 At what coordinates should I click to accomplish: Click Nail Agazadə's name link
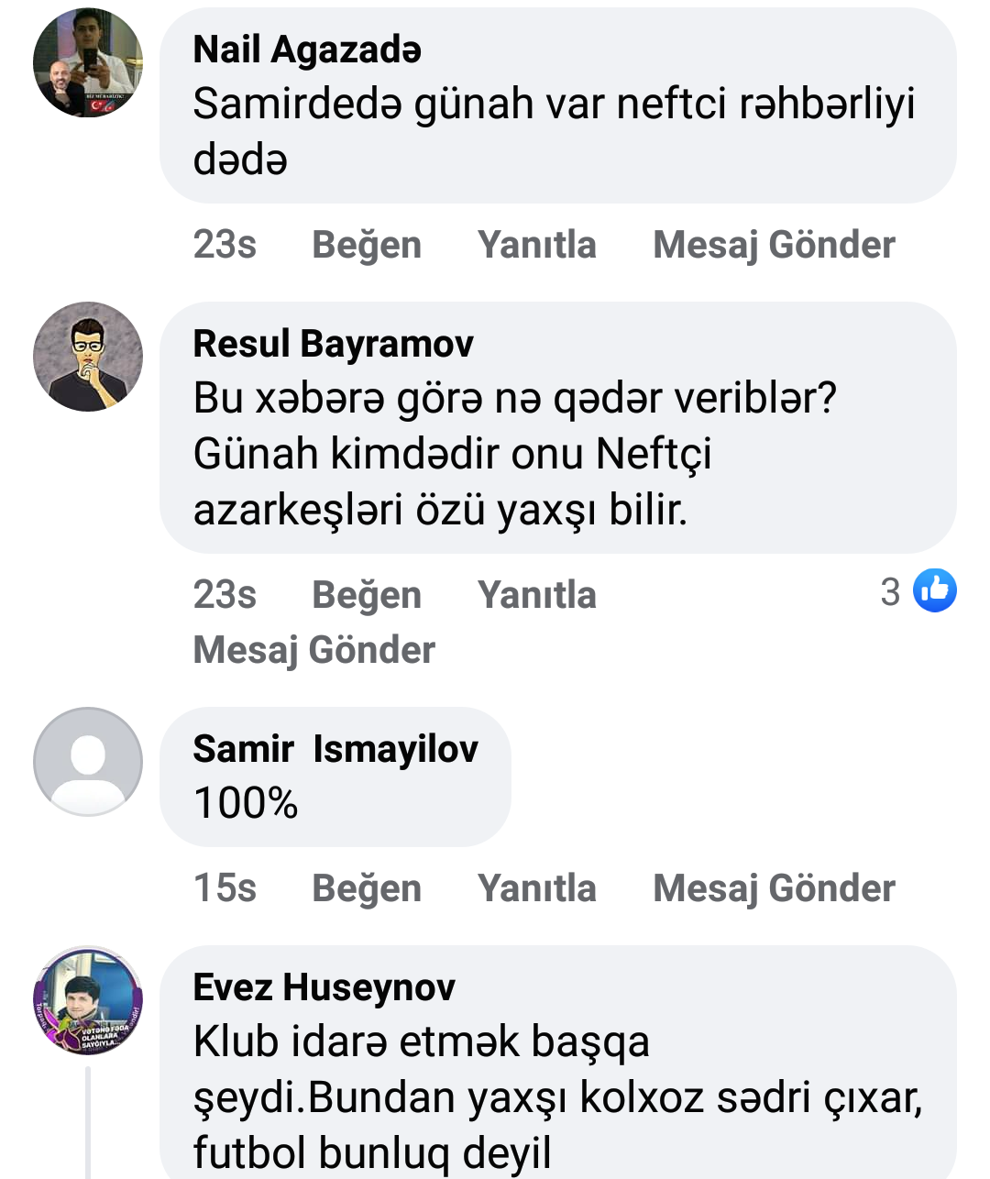(307, 50)
